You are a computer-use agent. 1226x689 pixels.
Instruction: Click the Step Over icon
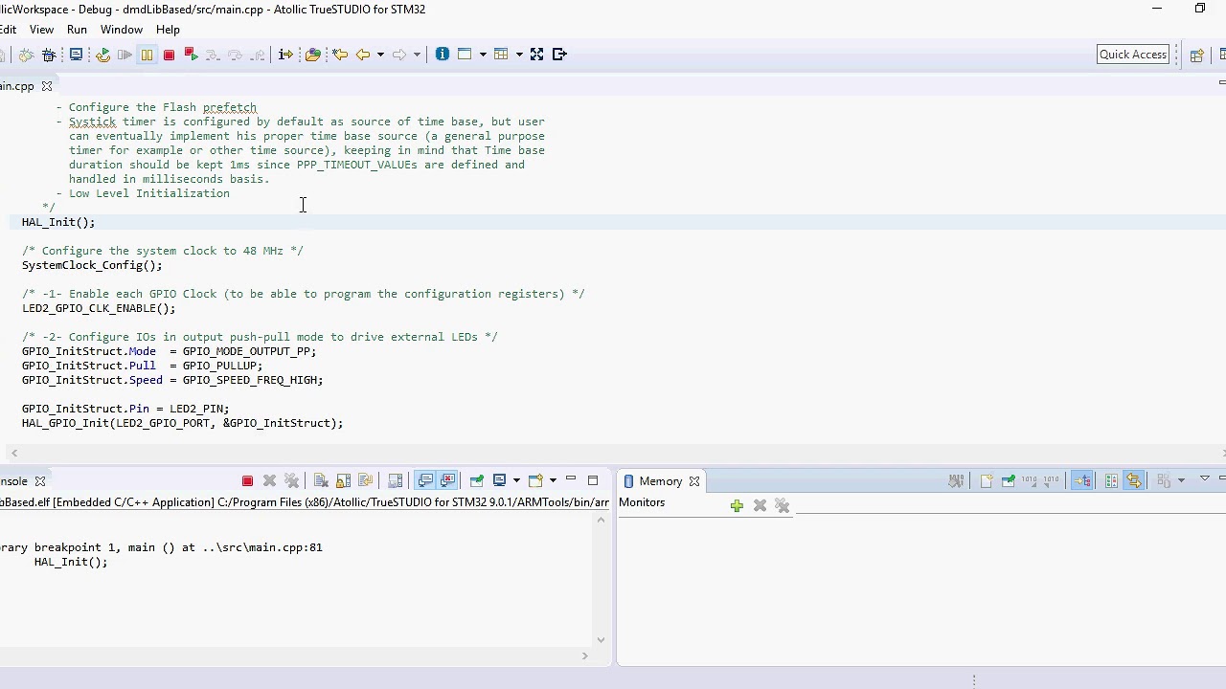(x=235, y=55)
